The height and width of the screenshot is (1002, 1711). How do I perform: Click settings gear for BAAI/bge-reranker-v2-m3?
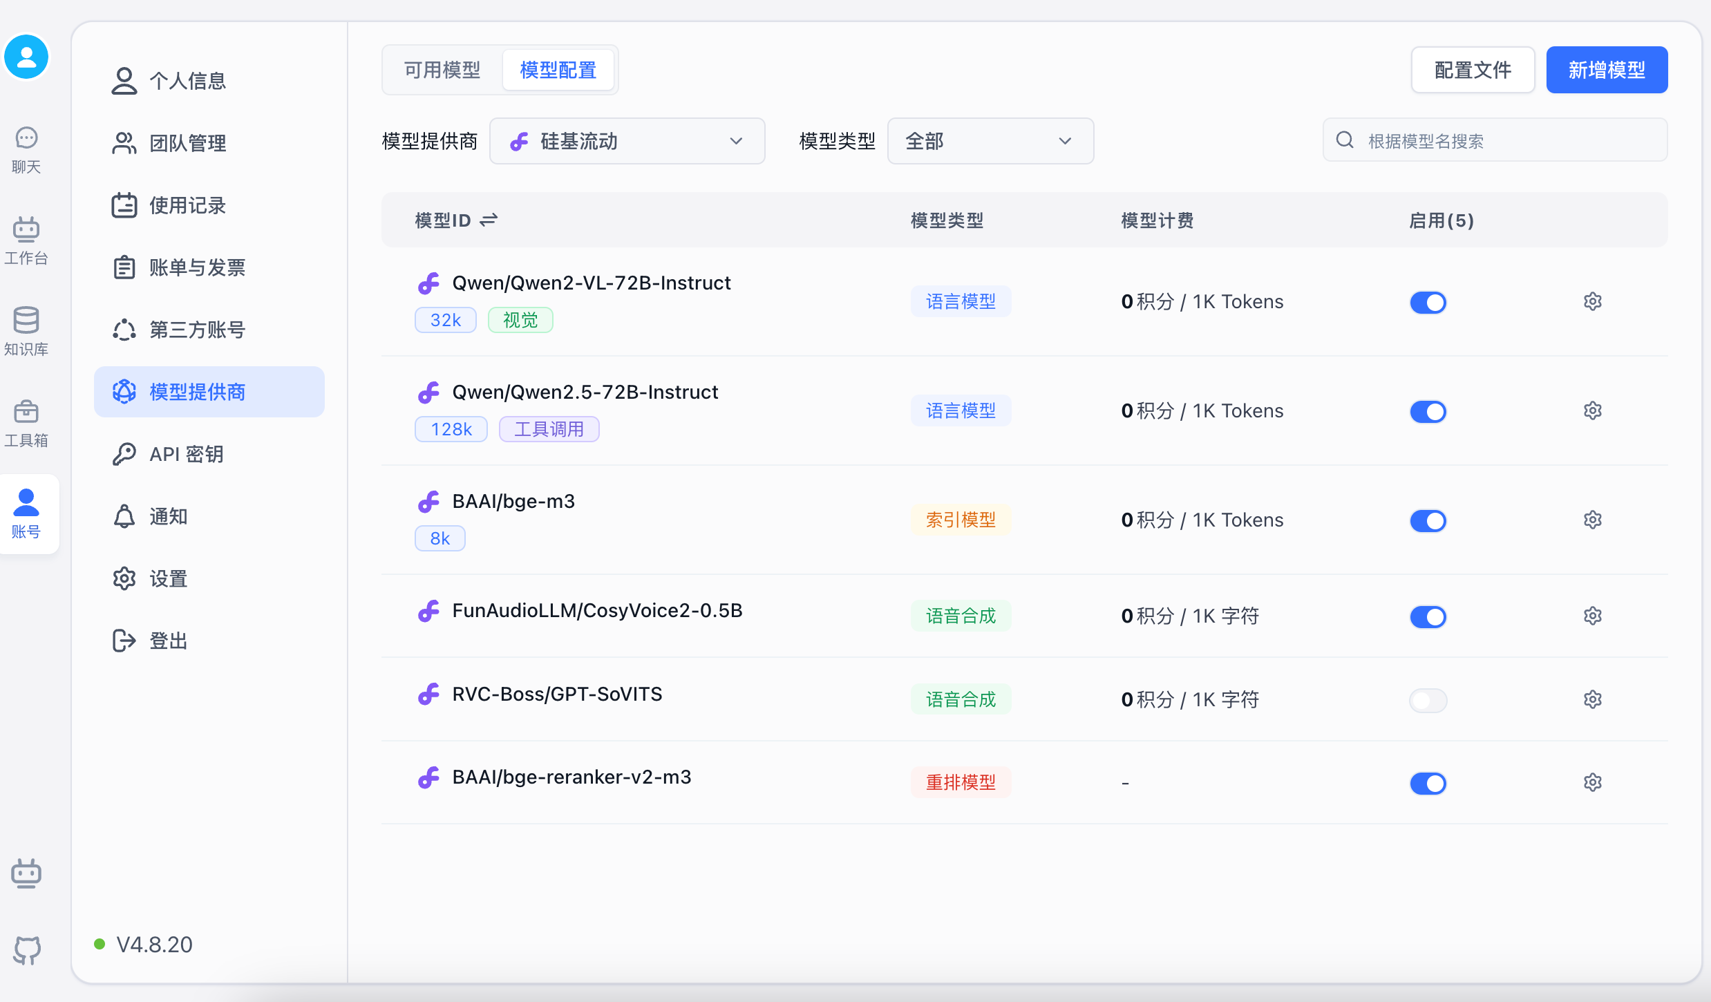(x=1592, y=783)
